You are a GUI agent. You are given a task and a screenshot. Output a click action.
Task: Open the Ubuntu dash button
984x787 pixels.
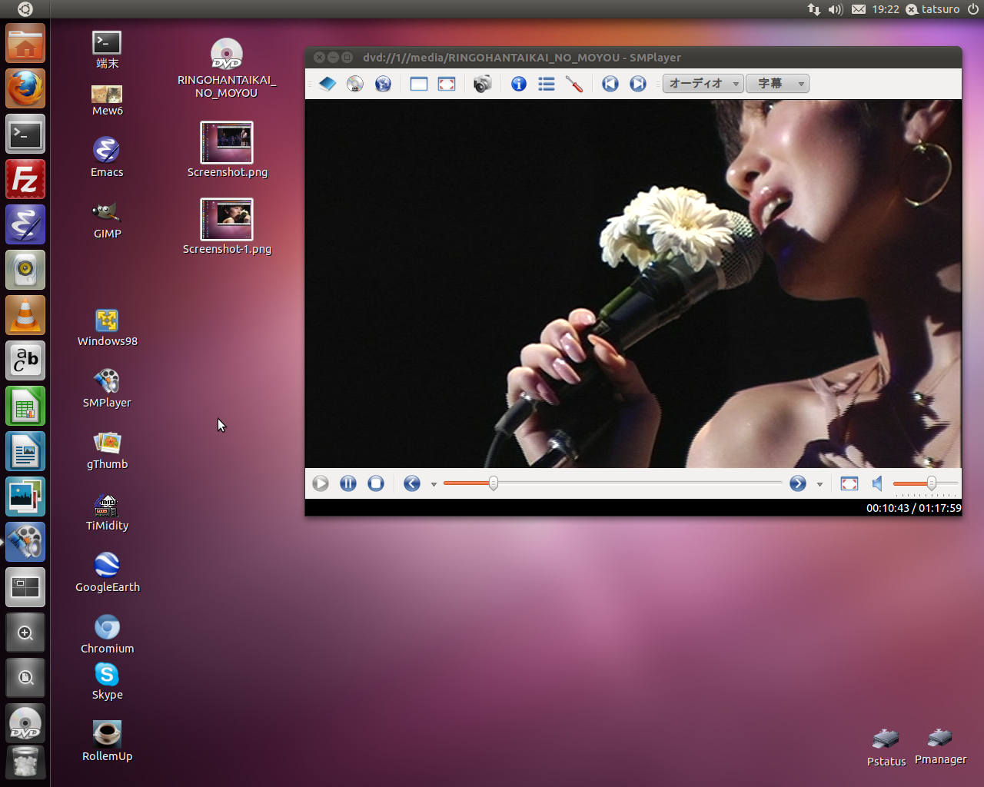click(x=25, y=9)
